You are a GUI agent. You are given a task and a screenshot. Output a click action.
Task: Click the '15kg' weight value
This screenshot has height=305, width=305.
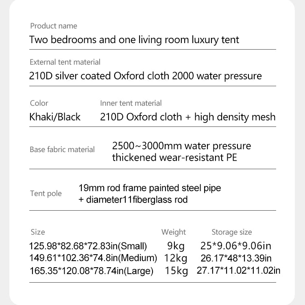(176, 271)
